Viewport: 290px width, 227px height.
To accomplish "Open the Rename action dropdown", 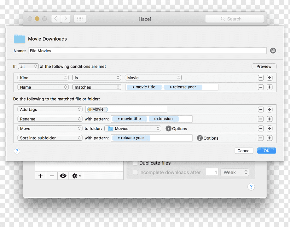I will pos(50,119).
